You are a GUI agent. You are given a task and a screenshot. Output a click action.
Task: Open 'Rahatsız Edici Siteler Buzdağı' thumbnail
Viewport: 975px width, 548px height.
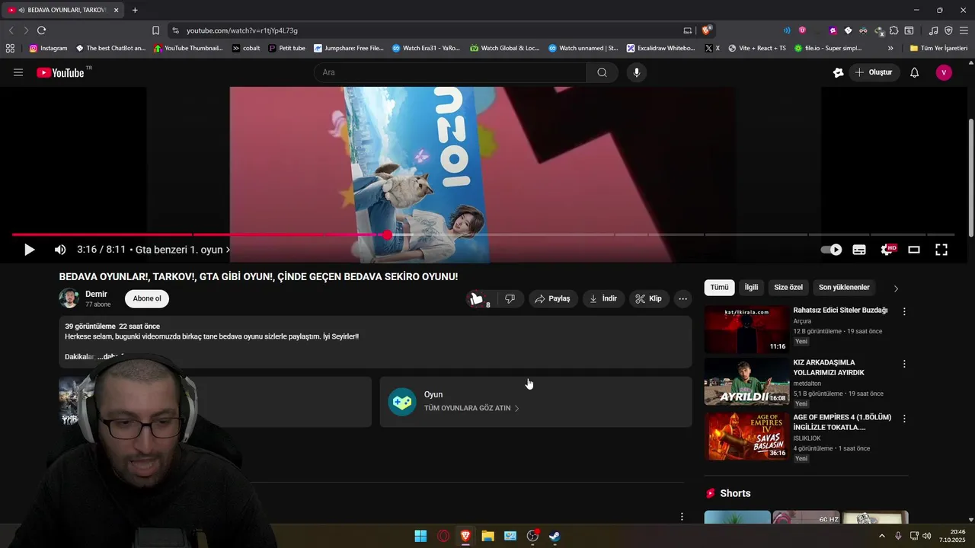[746, 330]
